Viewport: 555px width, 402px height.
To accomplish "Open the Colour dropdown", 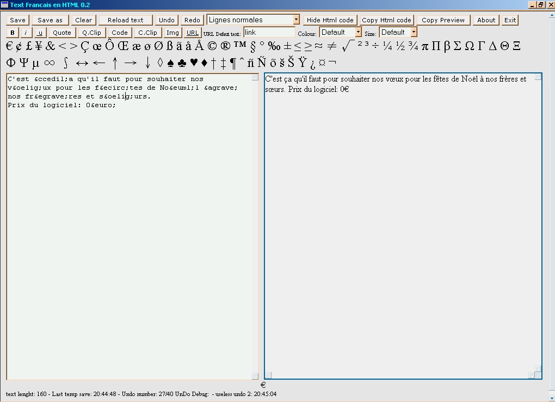I will pos(340,32).
